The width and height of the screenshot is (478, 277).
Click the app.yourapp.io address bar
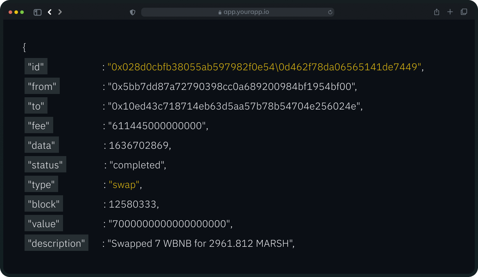pos(246,12)
